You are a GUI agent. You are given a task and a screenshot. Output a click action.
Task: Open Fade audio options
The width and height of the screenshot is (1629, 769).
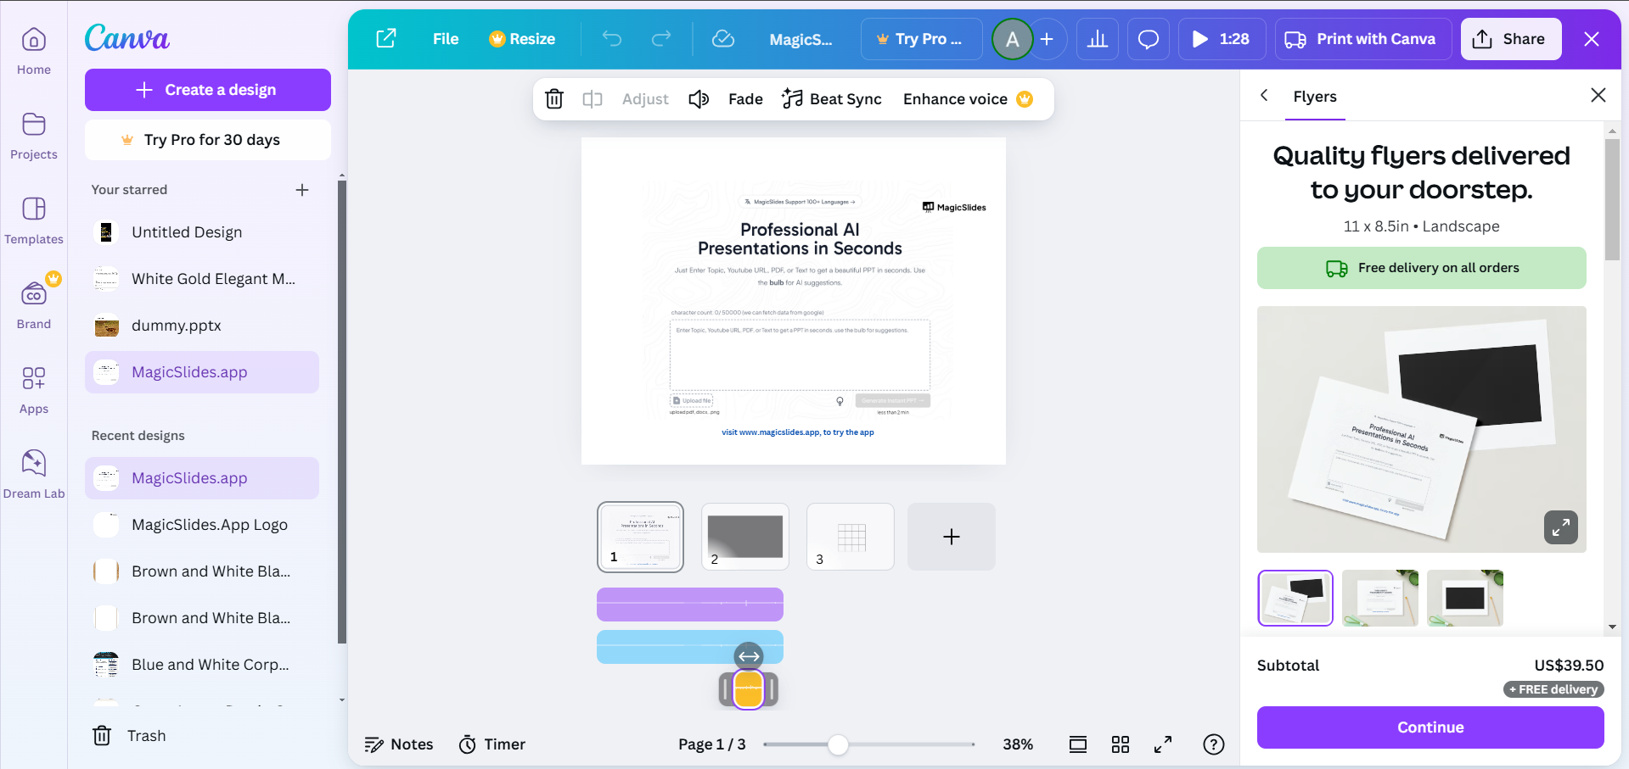click(x=745, y=99)
